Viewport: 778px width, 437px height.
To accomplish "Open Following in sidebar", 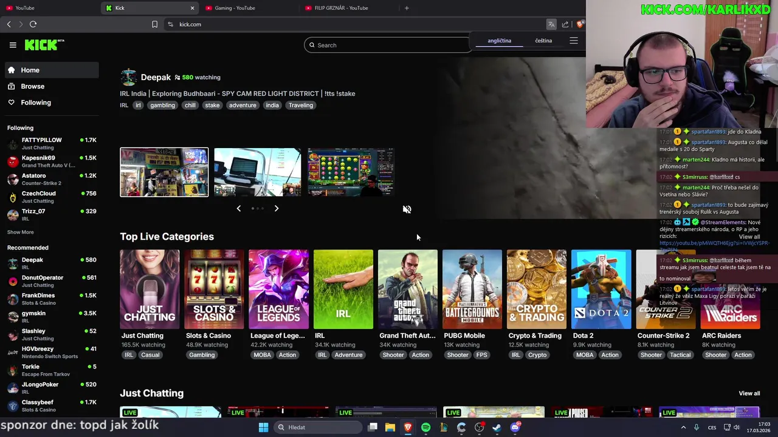I will tap(51, 103).
